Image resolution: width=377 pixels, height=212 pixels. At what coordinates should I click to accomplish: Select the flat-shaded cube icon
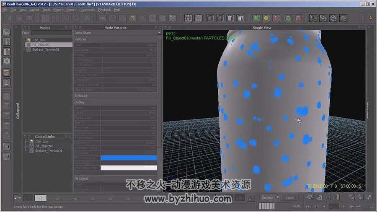[230, 18]
